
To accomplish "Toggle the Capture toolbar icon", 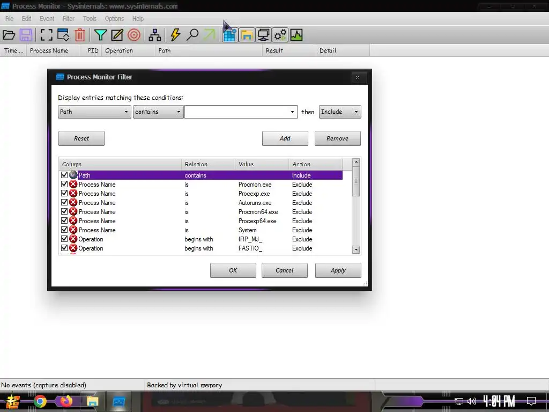I will click(x=46, y=35).
